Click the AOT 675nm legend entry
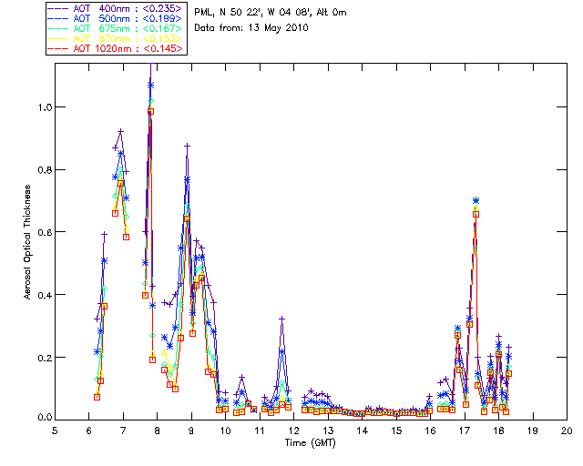583x466 pixels. [x=116, y=28]
